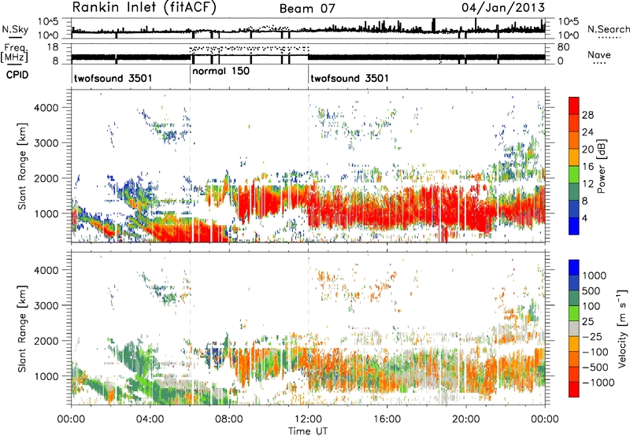Click the "08:00" time tick label
630x436 pixels.
click(x=229, y=419)
